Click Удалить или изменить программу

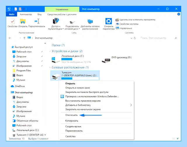136,20
